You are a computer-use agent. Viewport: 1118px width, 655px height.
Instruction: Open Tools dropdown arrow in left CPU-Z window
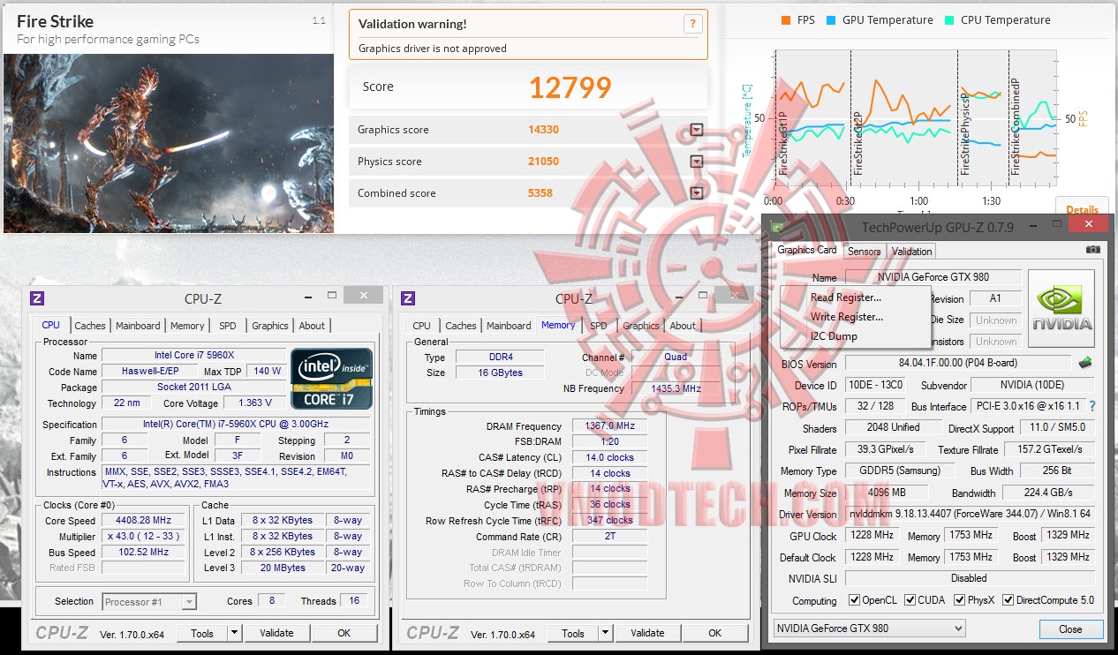[x=234, y=633]
